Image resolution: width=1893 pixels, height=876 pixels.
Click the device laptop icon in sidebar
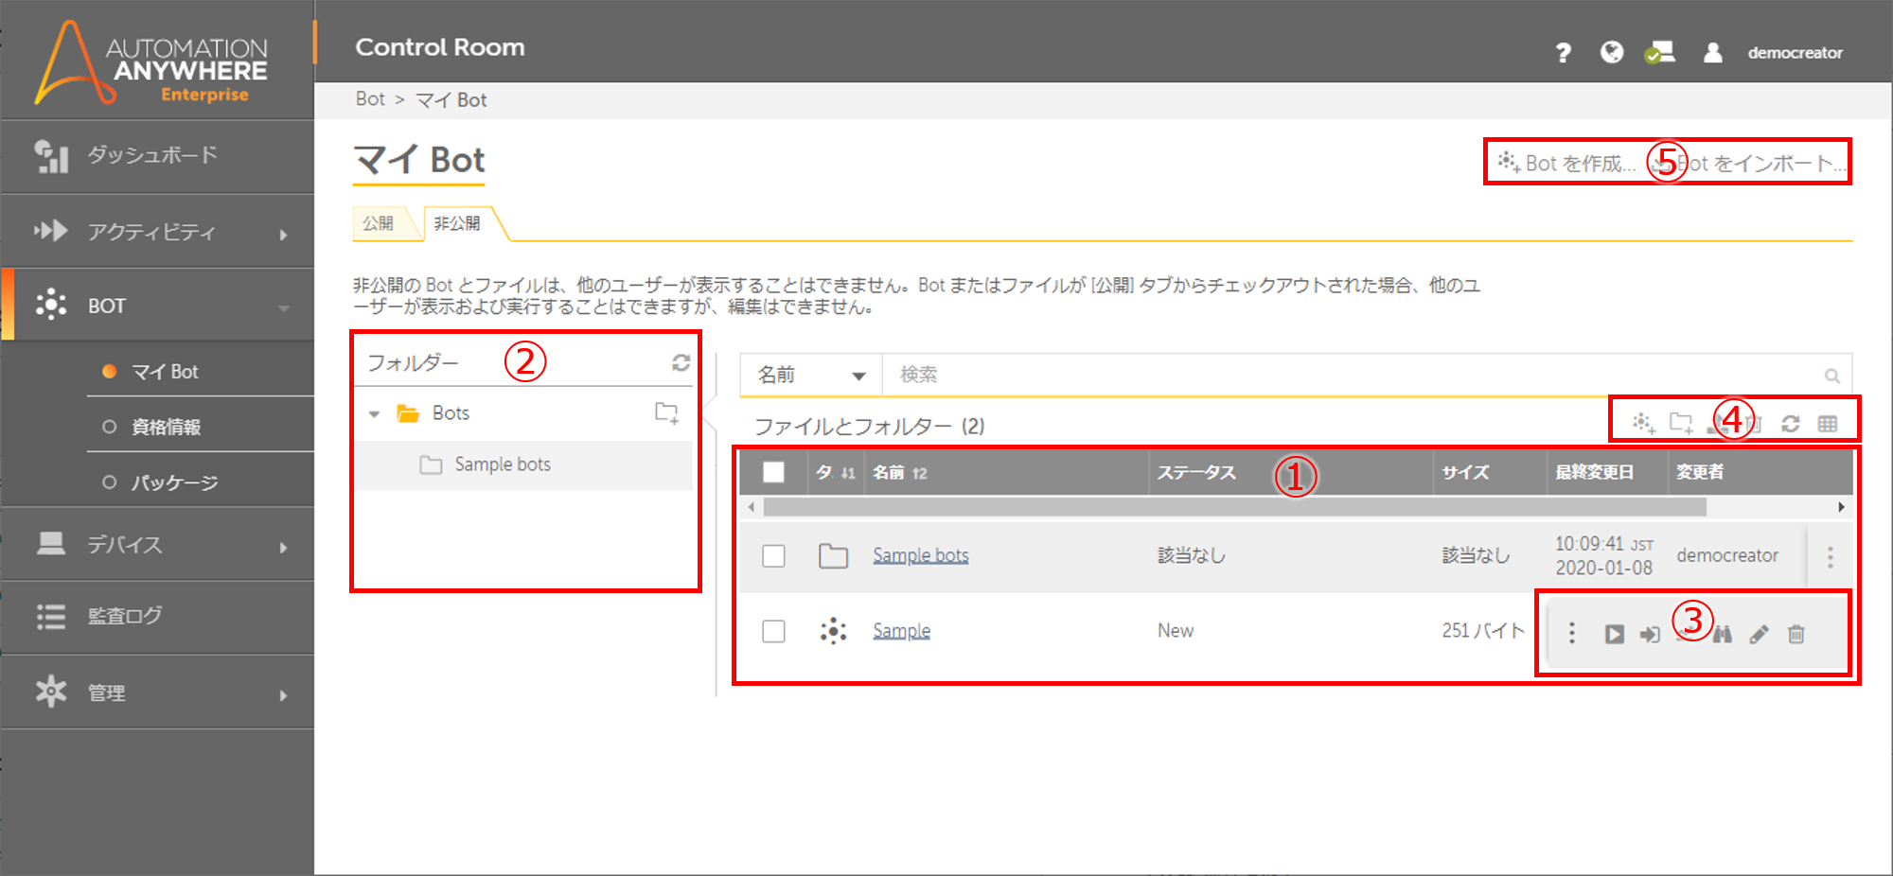pos(51,543)
